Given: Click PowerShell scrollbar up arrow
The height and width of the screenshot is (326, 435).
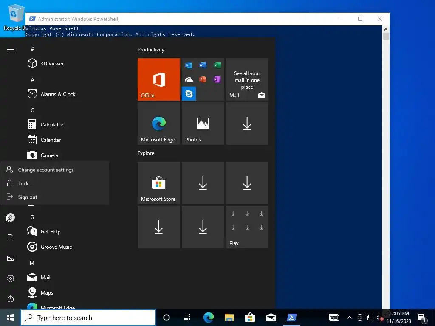Looking at the screenshot, I should coord(386,29).
